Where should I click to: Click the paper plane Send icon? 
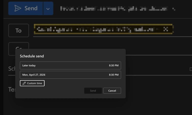18,8
